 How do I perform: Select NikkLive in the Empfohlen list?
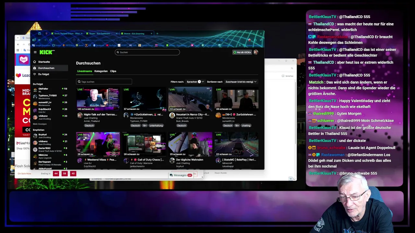point(50,156)
